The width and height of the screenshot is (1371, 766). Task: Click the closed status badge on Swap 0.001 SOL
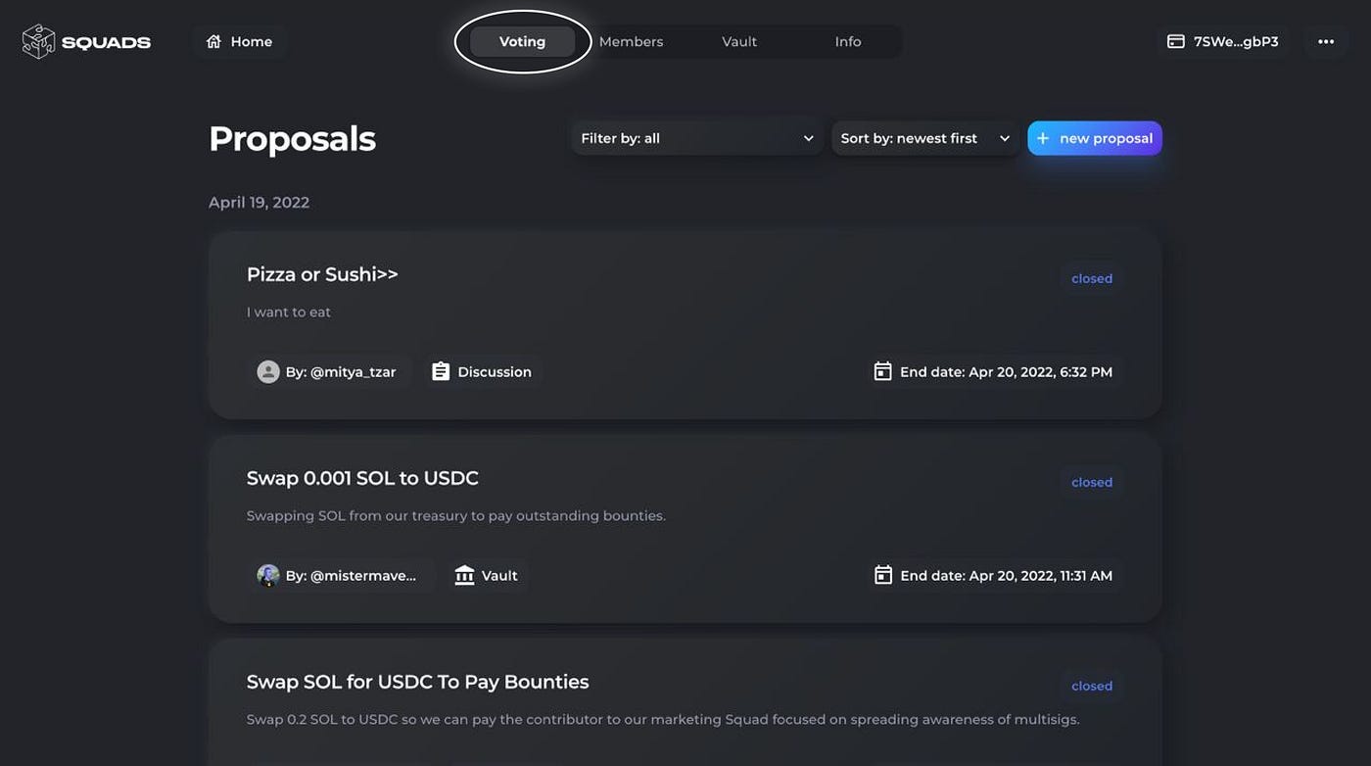(x=1092, y=482)
